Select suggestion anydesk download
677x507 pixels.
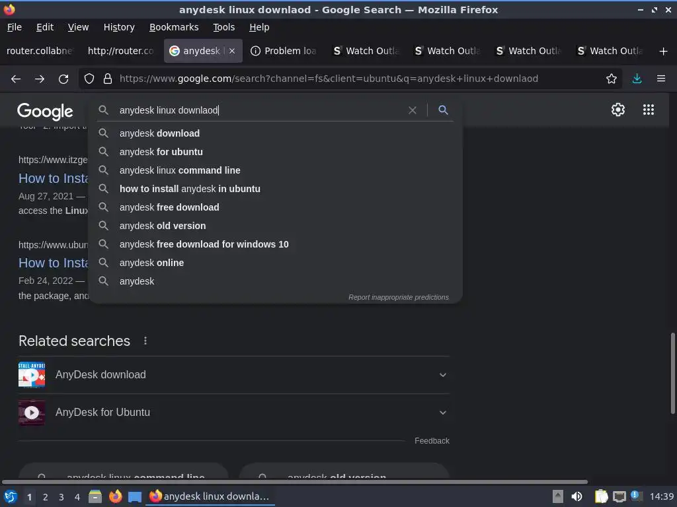tap(275, 133)
